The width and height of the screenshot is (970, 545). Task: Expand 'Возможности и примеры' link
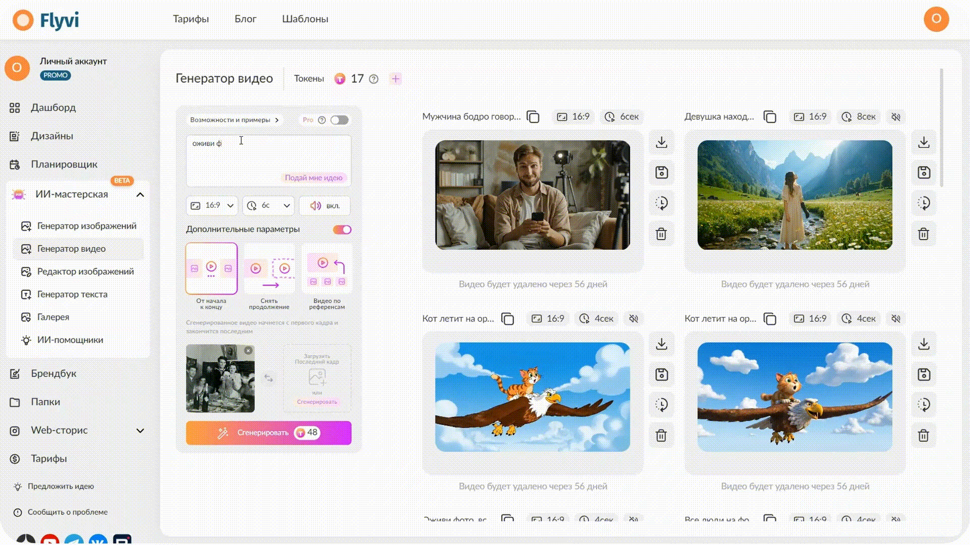234,120
